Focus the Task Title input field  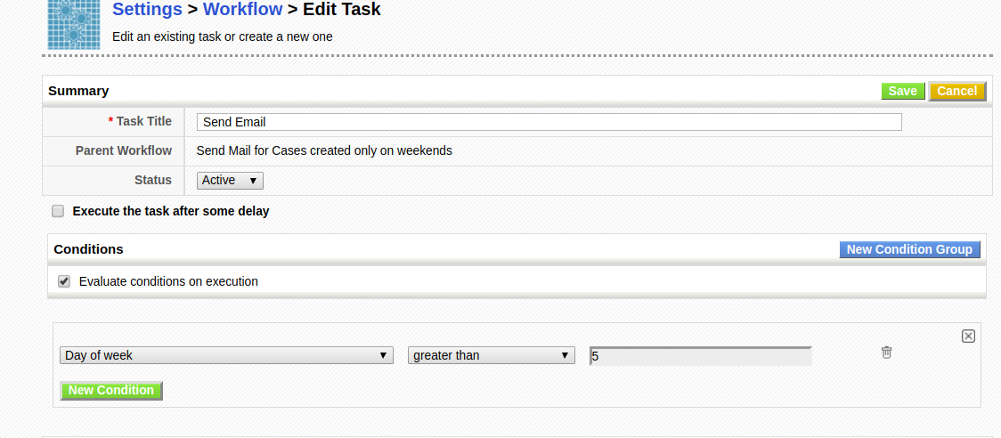point(549,122)
